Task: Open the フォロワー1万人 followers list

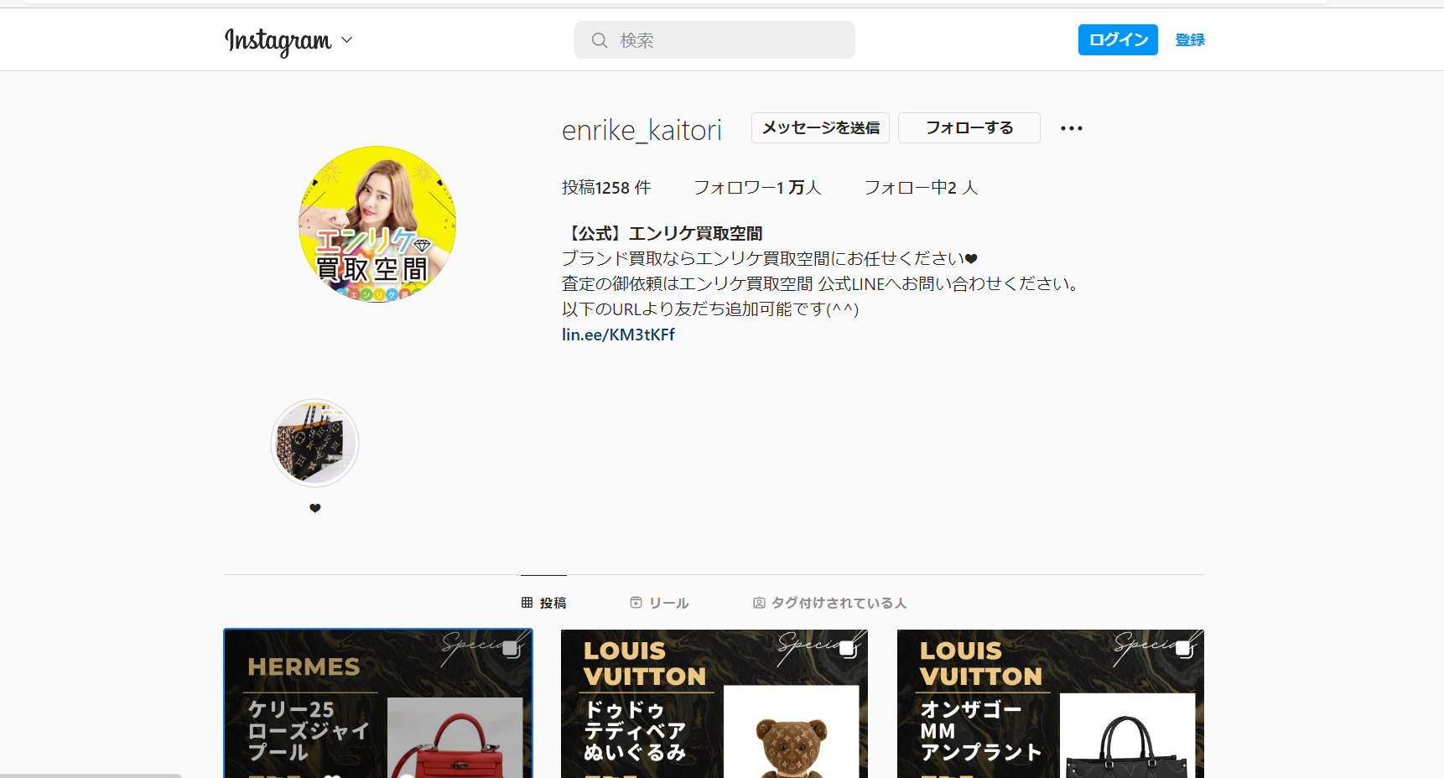Action: point(757,187)
